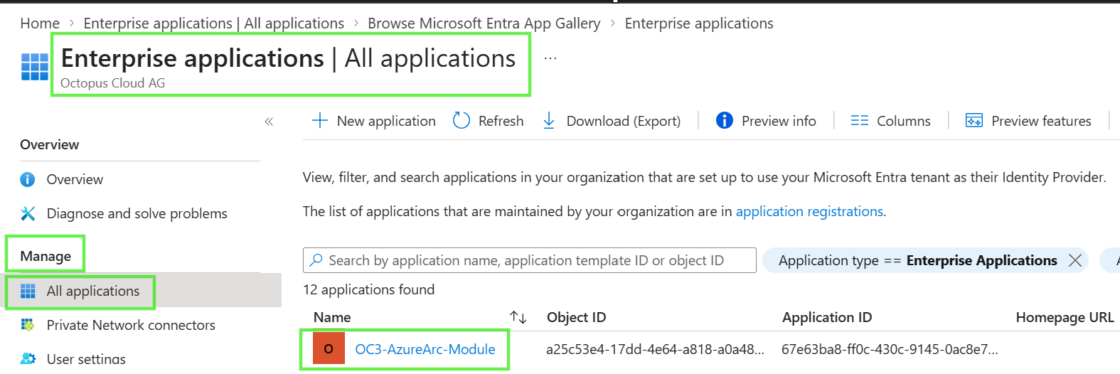
Task: Click the application search input field
Action: [530, 260]
